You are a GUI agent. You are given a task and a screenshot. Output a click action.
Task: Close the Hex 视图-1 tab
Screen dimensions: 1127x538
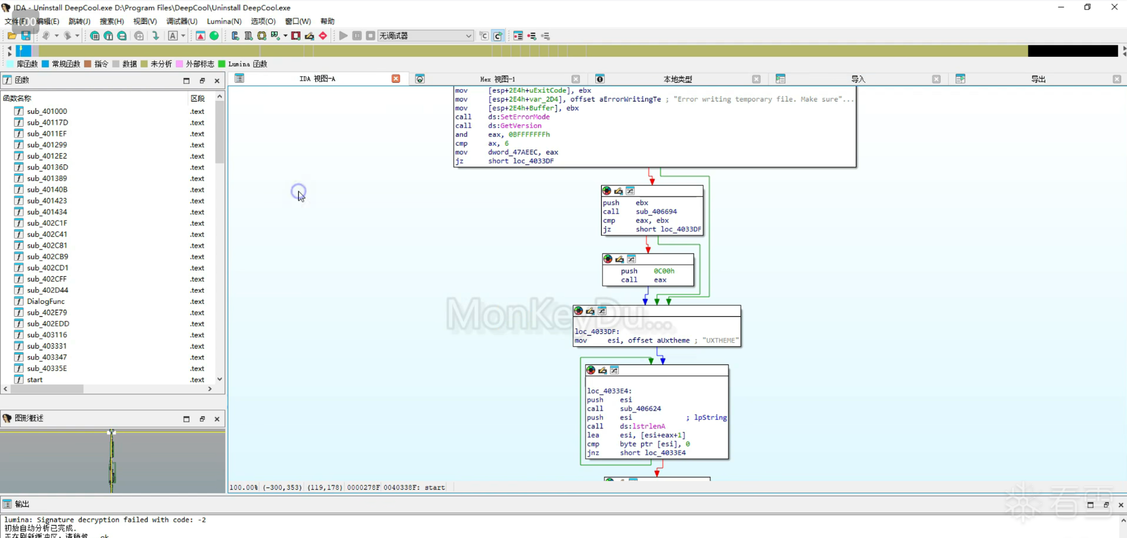[x=576, y=79]
